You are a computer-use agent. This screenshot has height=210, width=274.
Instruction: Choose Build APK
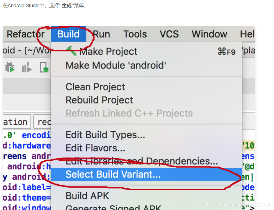click(x=87, y=196)
